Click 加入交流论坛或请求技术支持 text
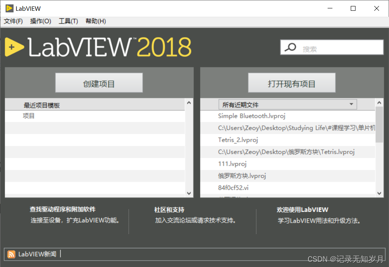Viewport: 389px width, 267px height. click(x=195, y=220)
